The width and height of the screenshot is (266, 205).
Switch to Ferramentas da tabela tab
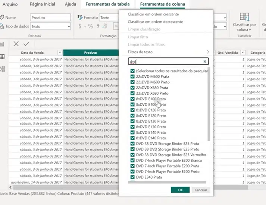(x=107, y=4)
